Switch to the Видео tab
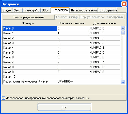Viewport: 128px width, 114px height. click(7, 10)
